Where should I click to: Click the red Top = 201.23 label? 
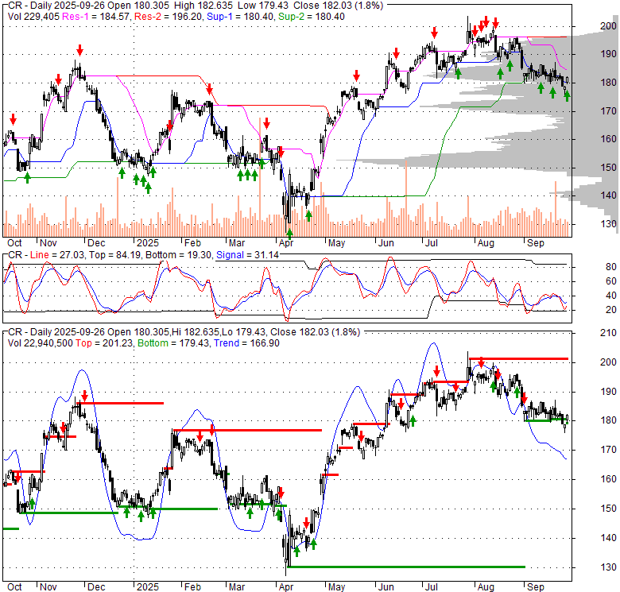click(x=103, y=343)
